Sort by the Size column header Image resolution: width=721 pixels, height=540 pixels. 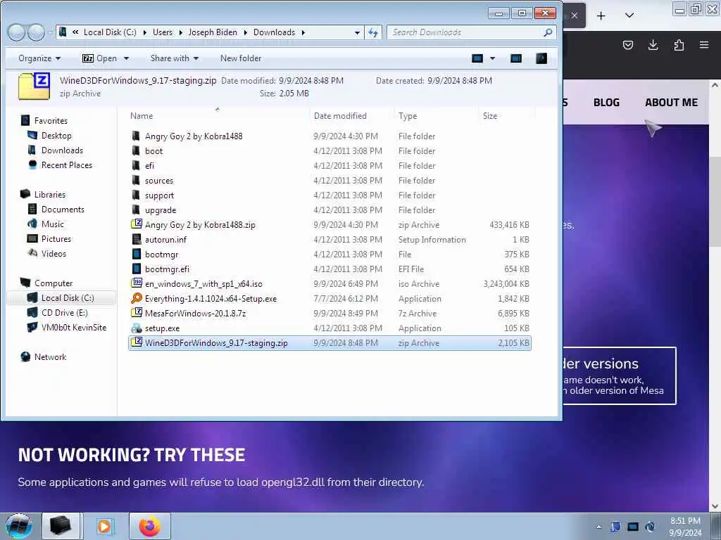(506, 116)
